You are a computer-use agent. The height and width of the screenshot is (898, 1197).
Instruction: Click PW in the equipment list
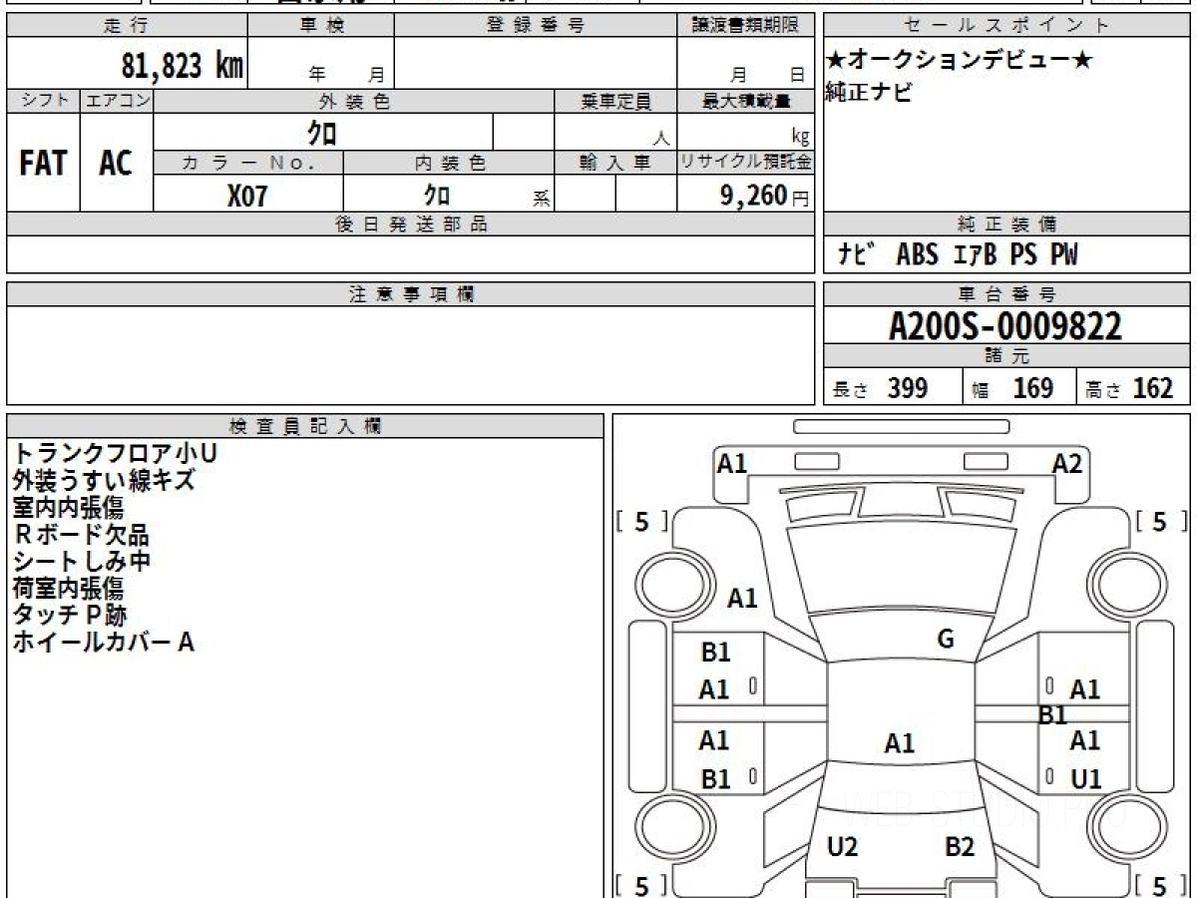[1063, 255]
